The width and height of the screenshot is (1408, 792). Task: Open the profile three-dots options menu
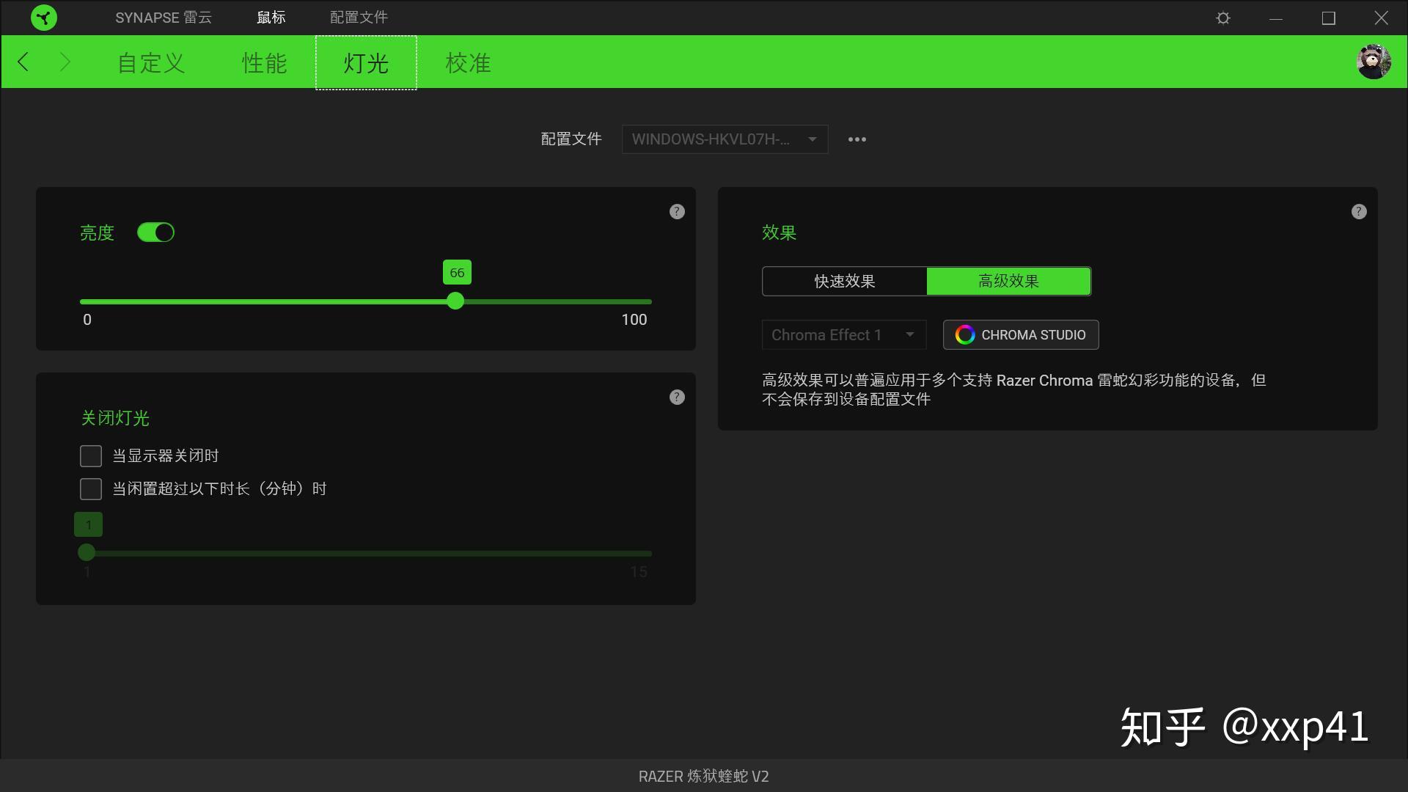(857, 139)
